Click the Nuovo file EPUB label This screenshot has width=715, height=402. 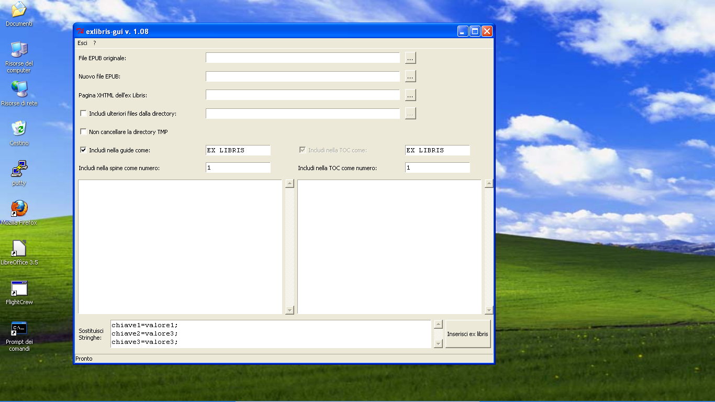[x=99, y=76]
